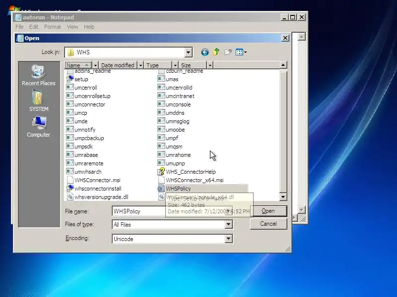
Task: Select the WHSPolicy setup information icon
Action: (160, 189)
